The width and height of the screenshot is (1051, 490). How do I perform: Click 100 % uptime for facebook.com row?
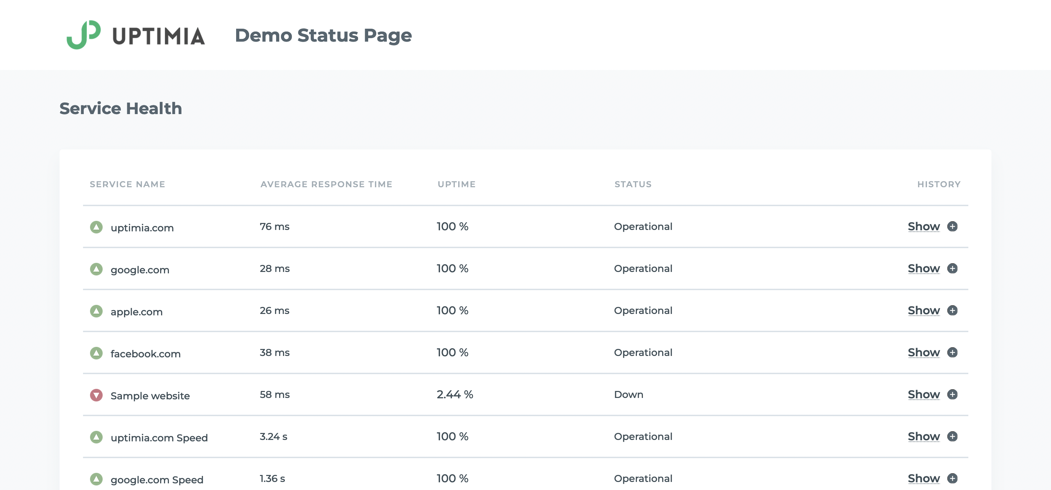click(x=453, y=352)
